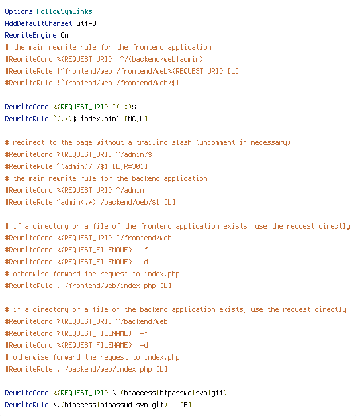Click the commented ^admin(.*) RewriteRule line
This screenshot has width=356, height=416.
90,202
